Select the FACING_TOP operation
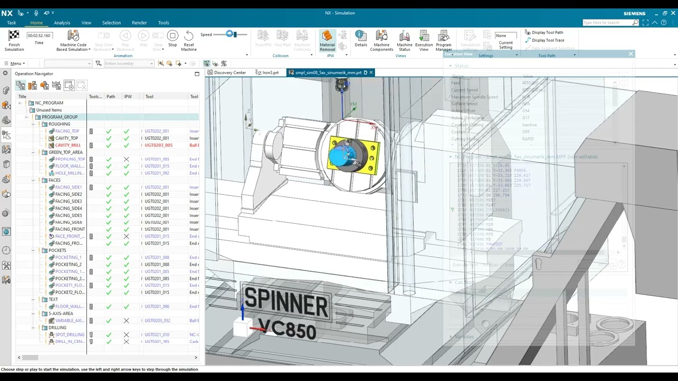This screenshot has width=678, height=381. coord(67,131)
